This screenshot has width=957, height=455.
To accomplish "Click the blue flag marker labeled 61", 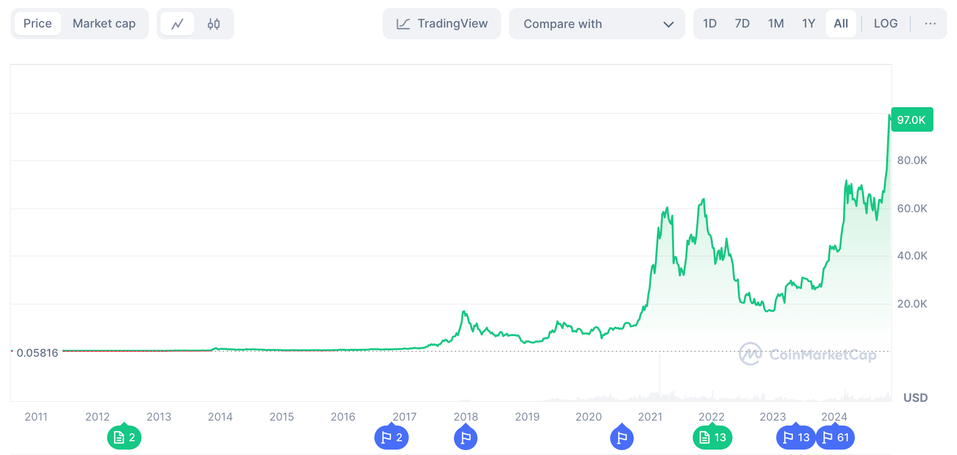I will click(835, 437).
